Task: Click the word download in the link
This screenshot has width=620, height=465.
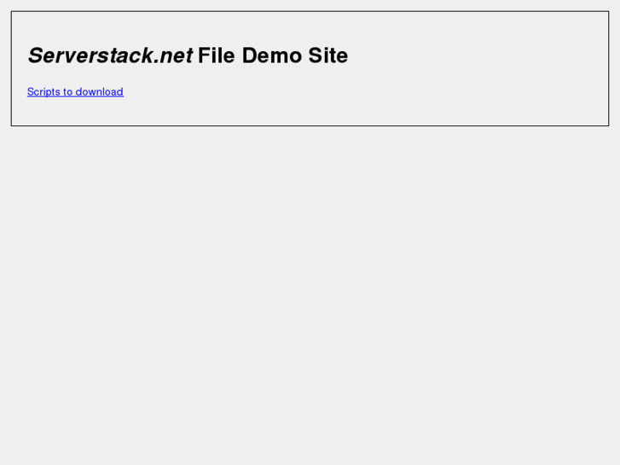Action: (99, 92)
